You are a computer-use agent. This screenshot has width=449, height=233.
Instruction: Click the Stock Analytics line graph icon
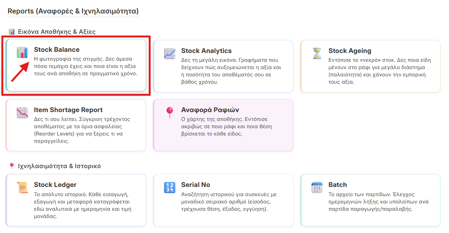click(x=169, y=52)
